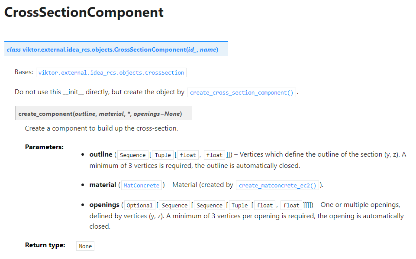The image size is (416, 259).
Task: Click the first float type in openings
Action: click(265, 205)
